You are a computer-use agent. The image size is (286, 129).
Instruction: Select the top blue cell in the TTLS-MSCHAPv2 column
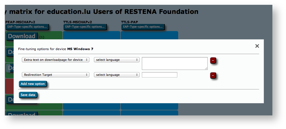[x=91, y=35]
